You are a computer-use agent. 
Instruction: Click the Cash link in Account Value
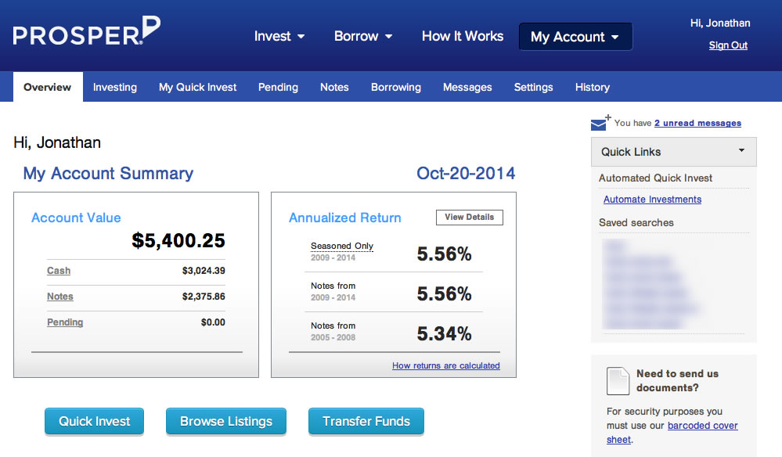pyautogui.click(x=59, y=271)
